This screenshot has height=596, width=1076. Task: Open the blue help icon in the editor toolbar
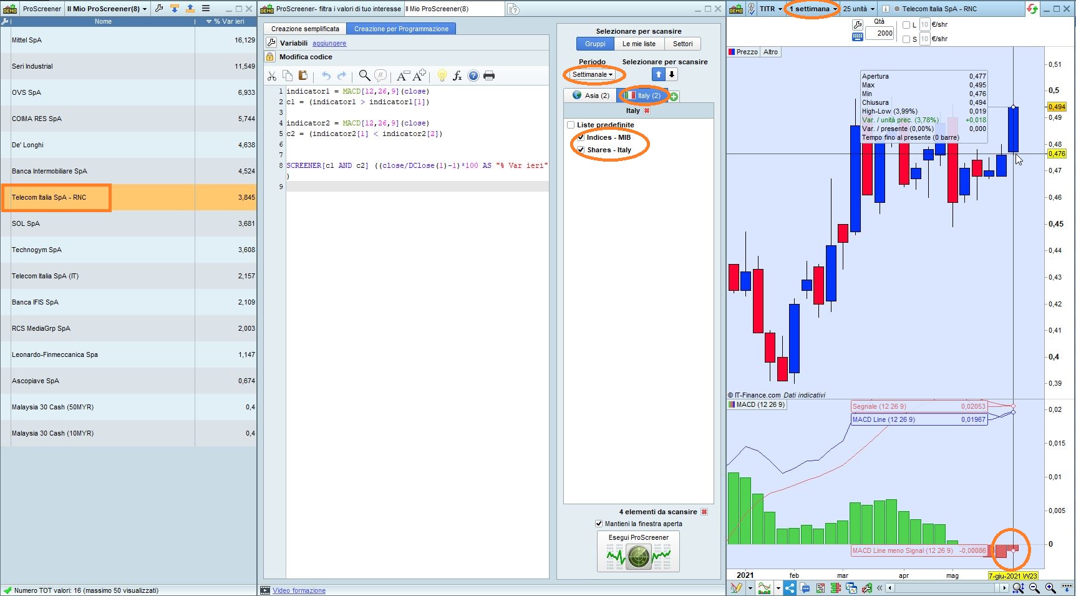coord(473,76)
